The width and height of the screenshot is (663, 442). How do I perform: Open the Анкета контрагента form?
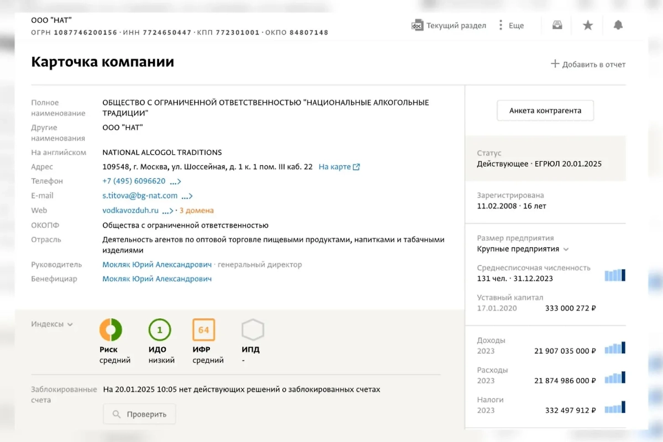545,110
